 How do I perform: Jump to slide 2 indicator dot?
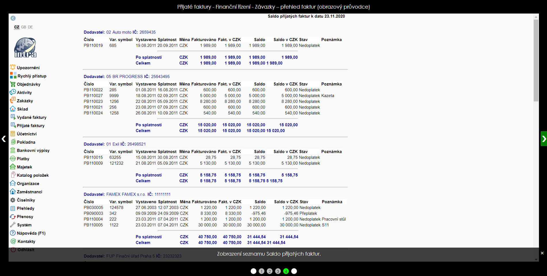pos(270,271)
